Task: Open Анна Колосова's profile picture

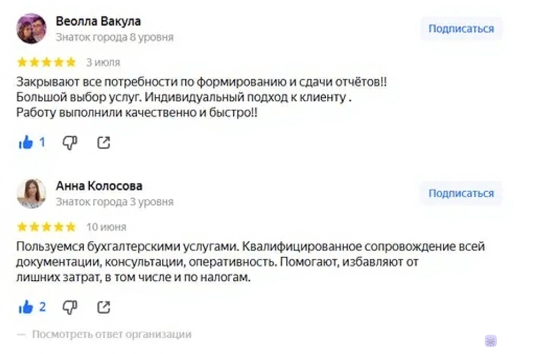Action: [31, 193]
